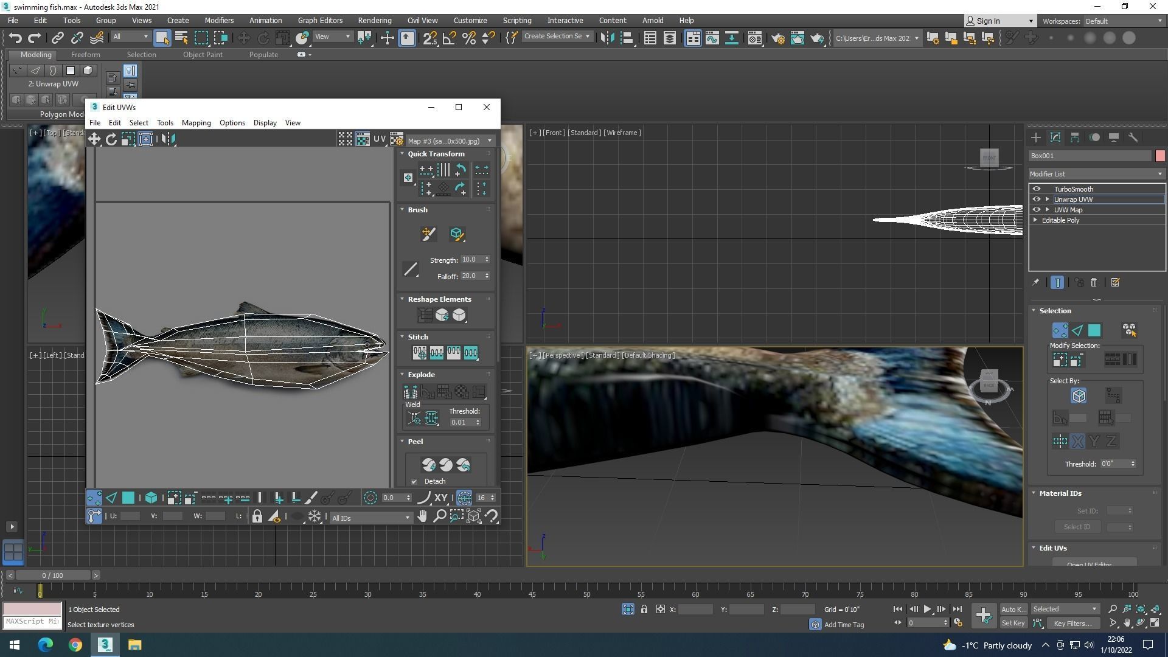Click Add Time Tag in status bar

click(x=843, y=625)
